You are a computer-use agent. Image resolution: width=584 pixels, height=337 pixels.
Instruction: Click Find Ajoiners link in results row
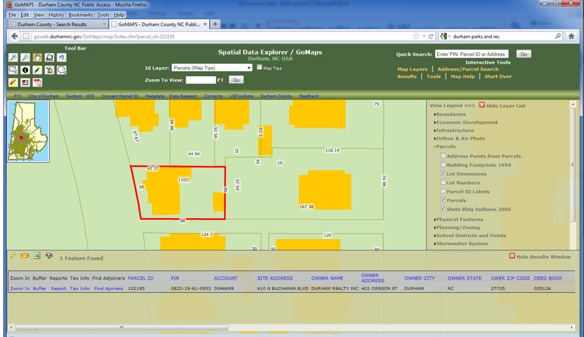[x=109, y=288]
